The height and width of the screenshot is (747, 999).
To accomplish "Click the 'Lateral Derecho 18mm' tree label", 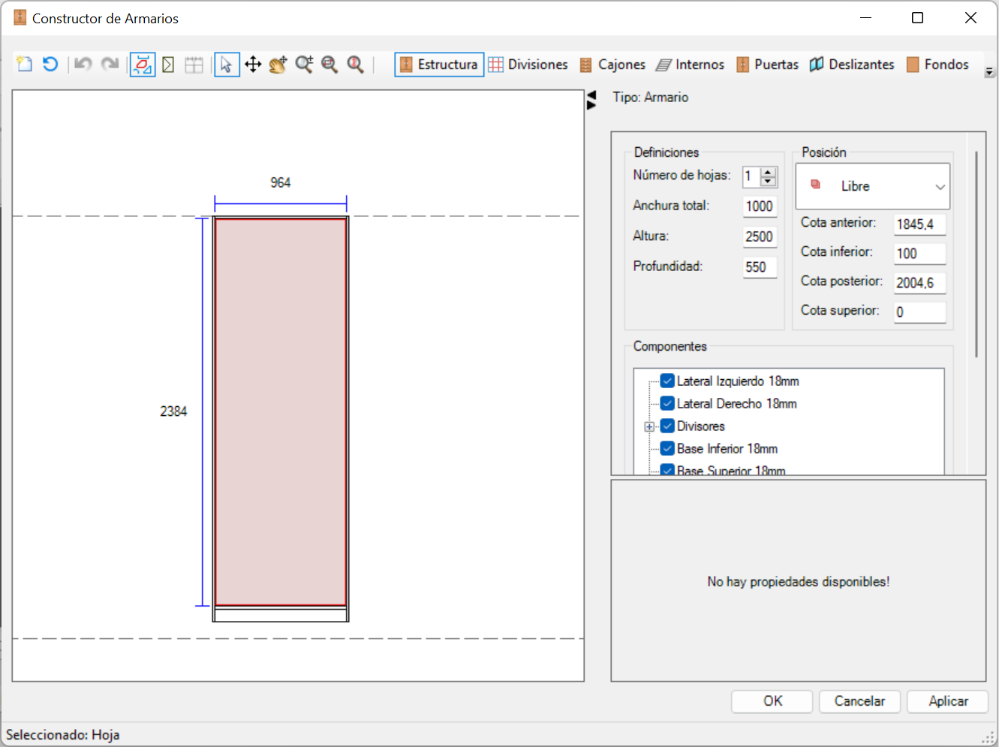I will 737,404.
